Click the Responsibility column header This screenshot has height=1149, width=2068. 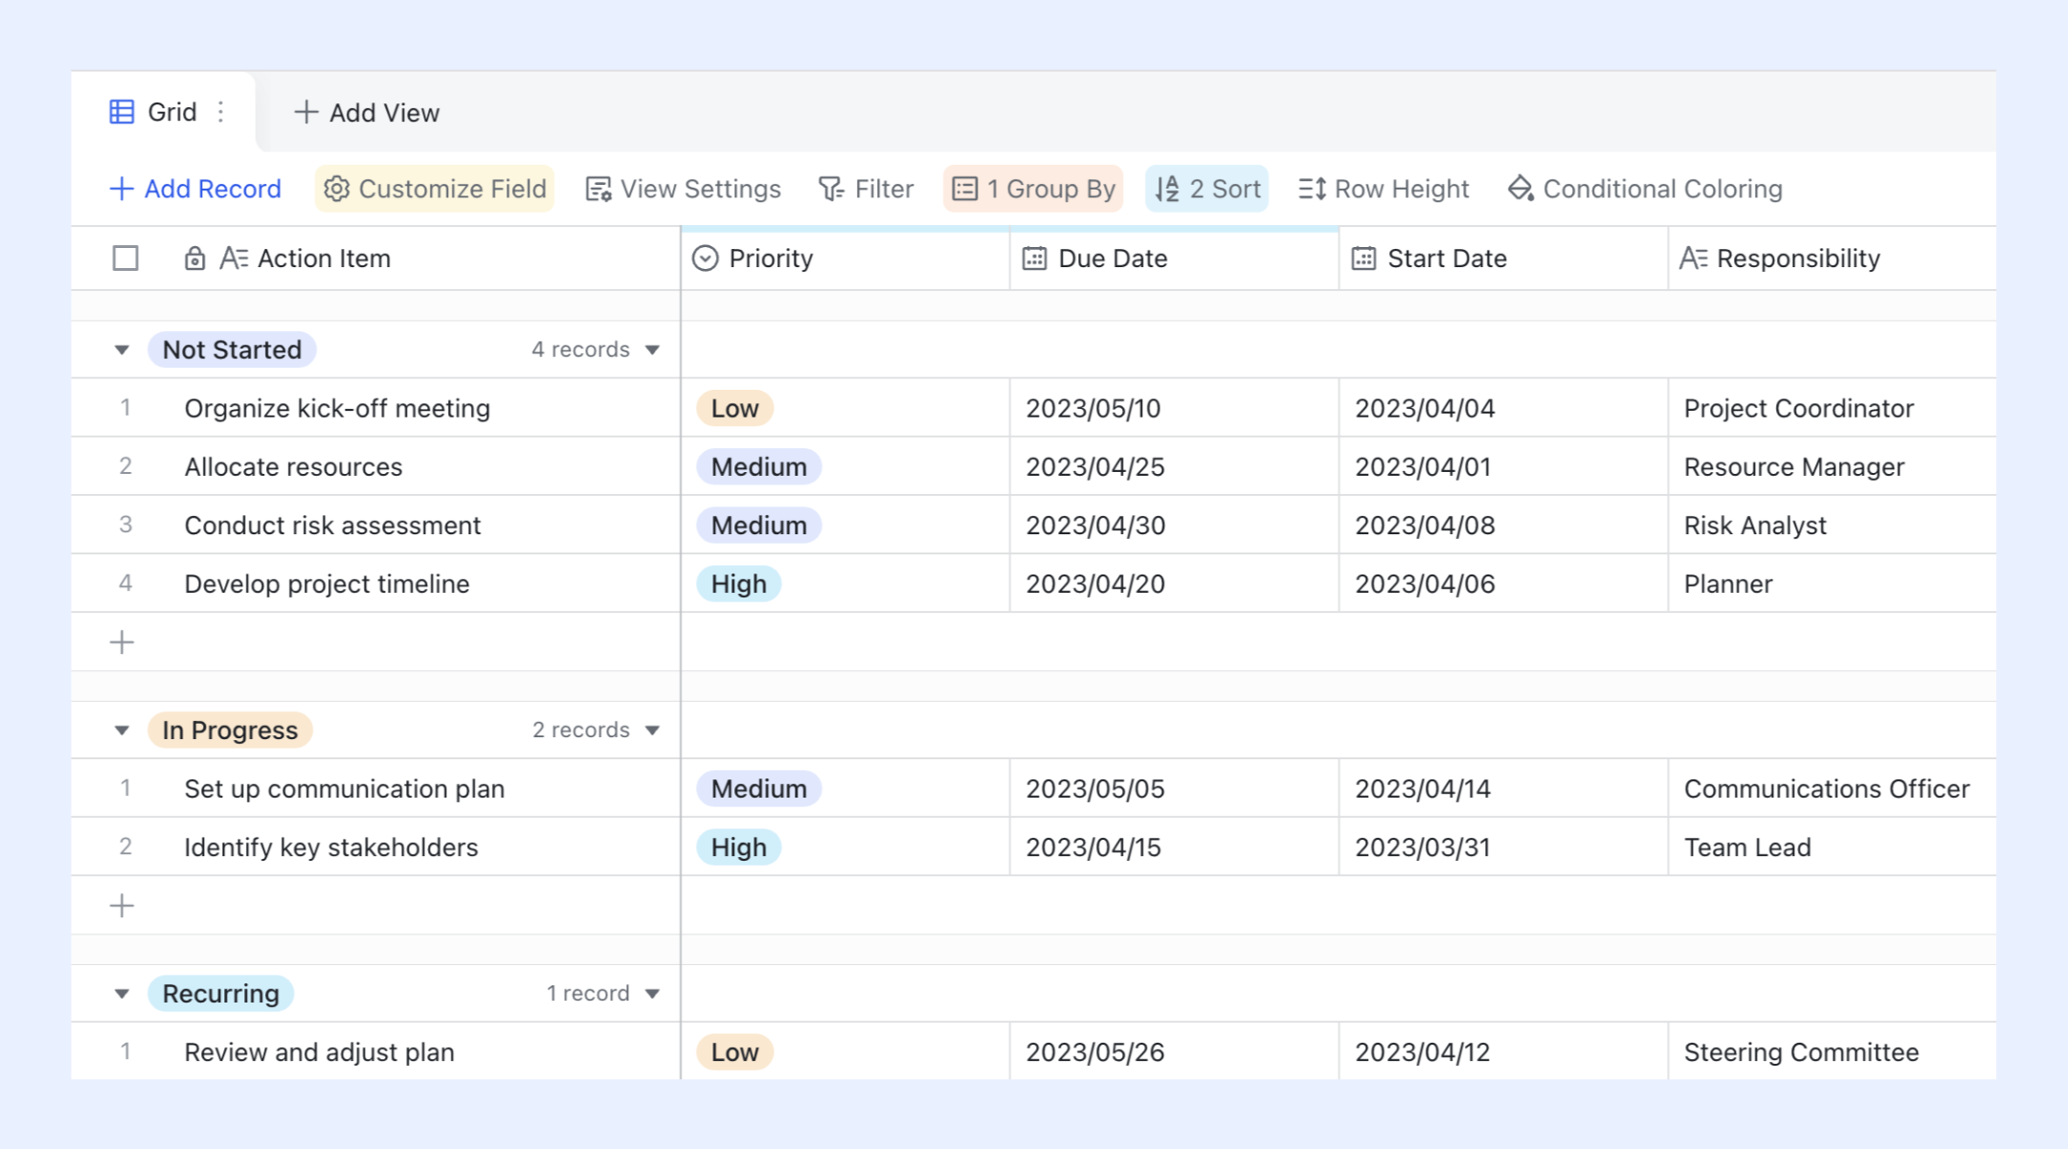[x=1832, y=259]
